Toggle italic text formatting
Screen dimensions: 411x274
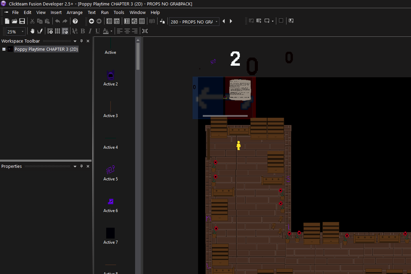pyautogui.click(x=90, y=31)
